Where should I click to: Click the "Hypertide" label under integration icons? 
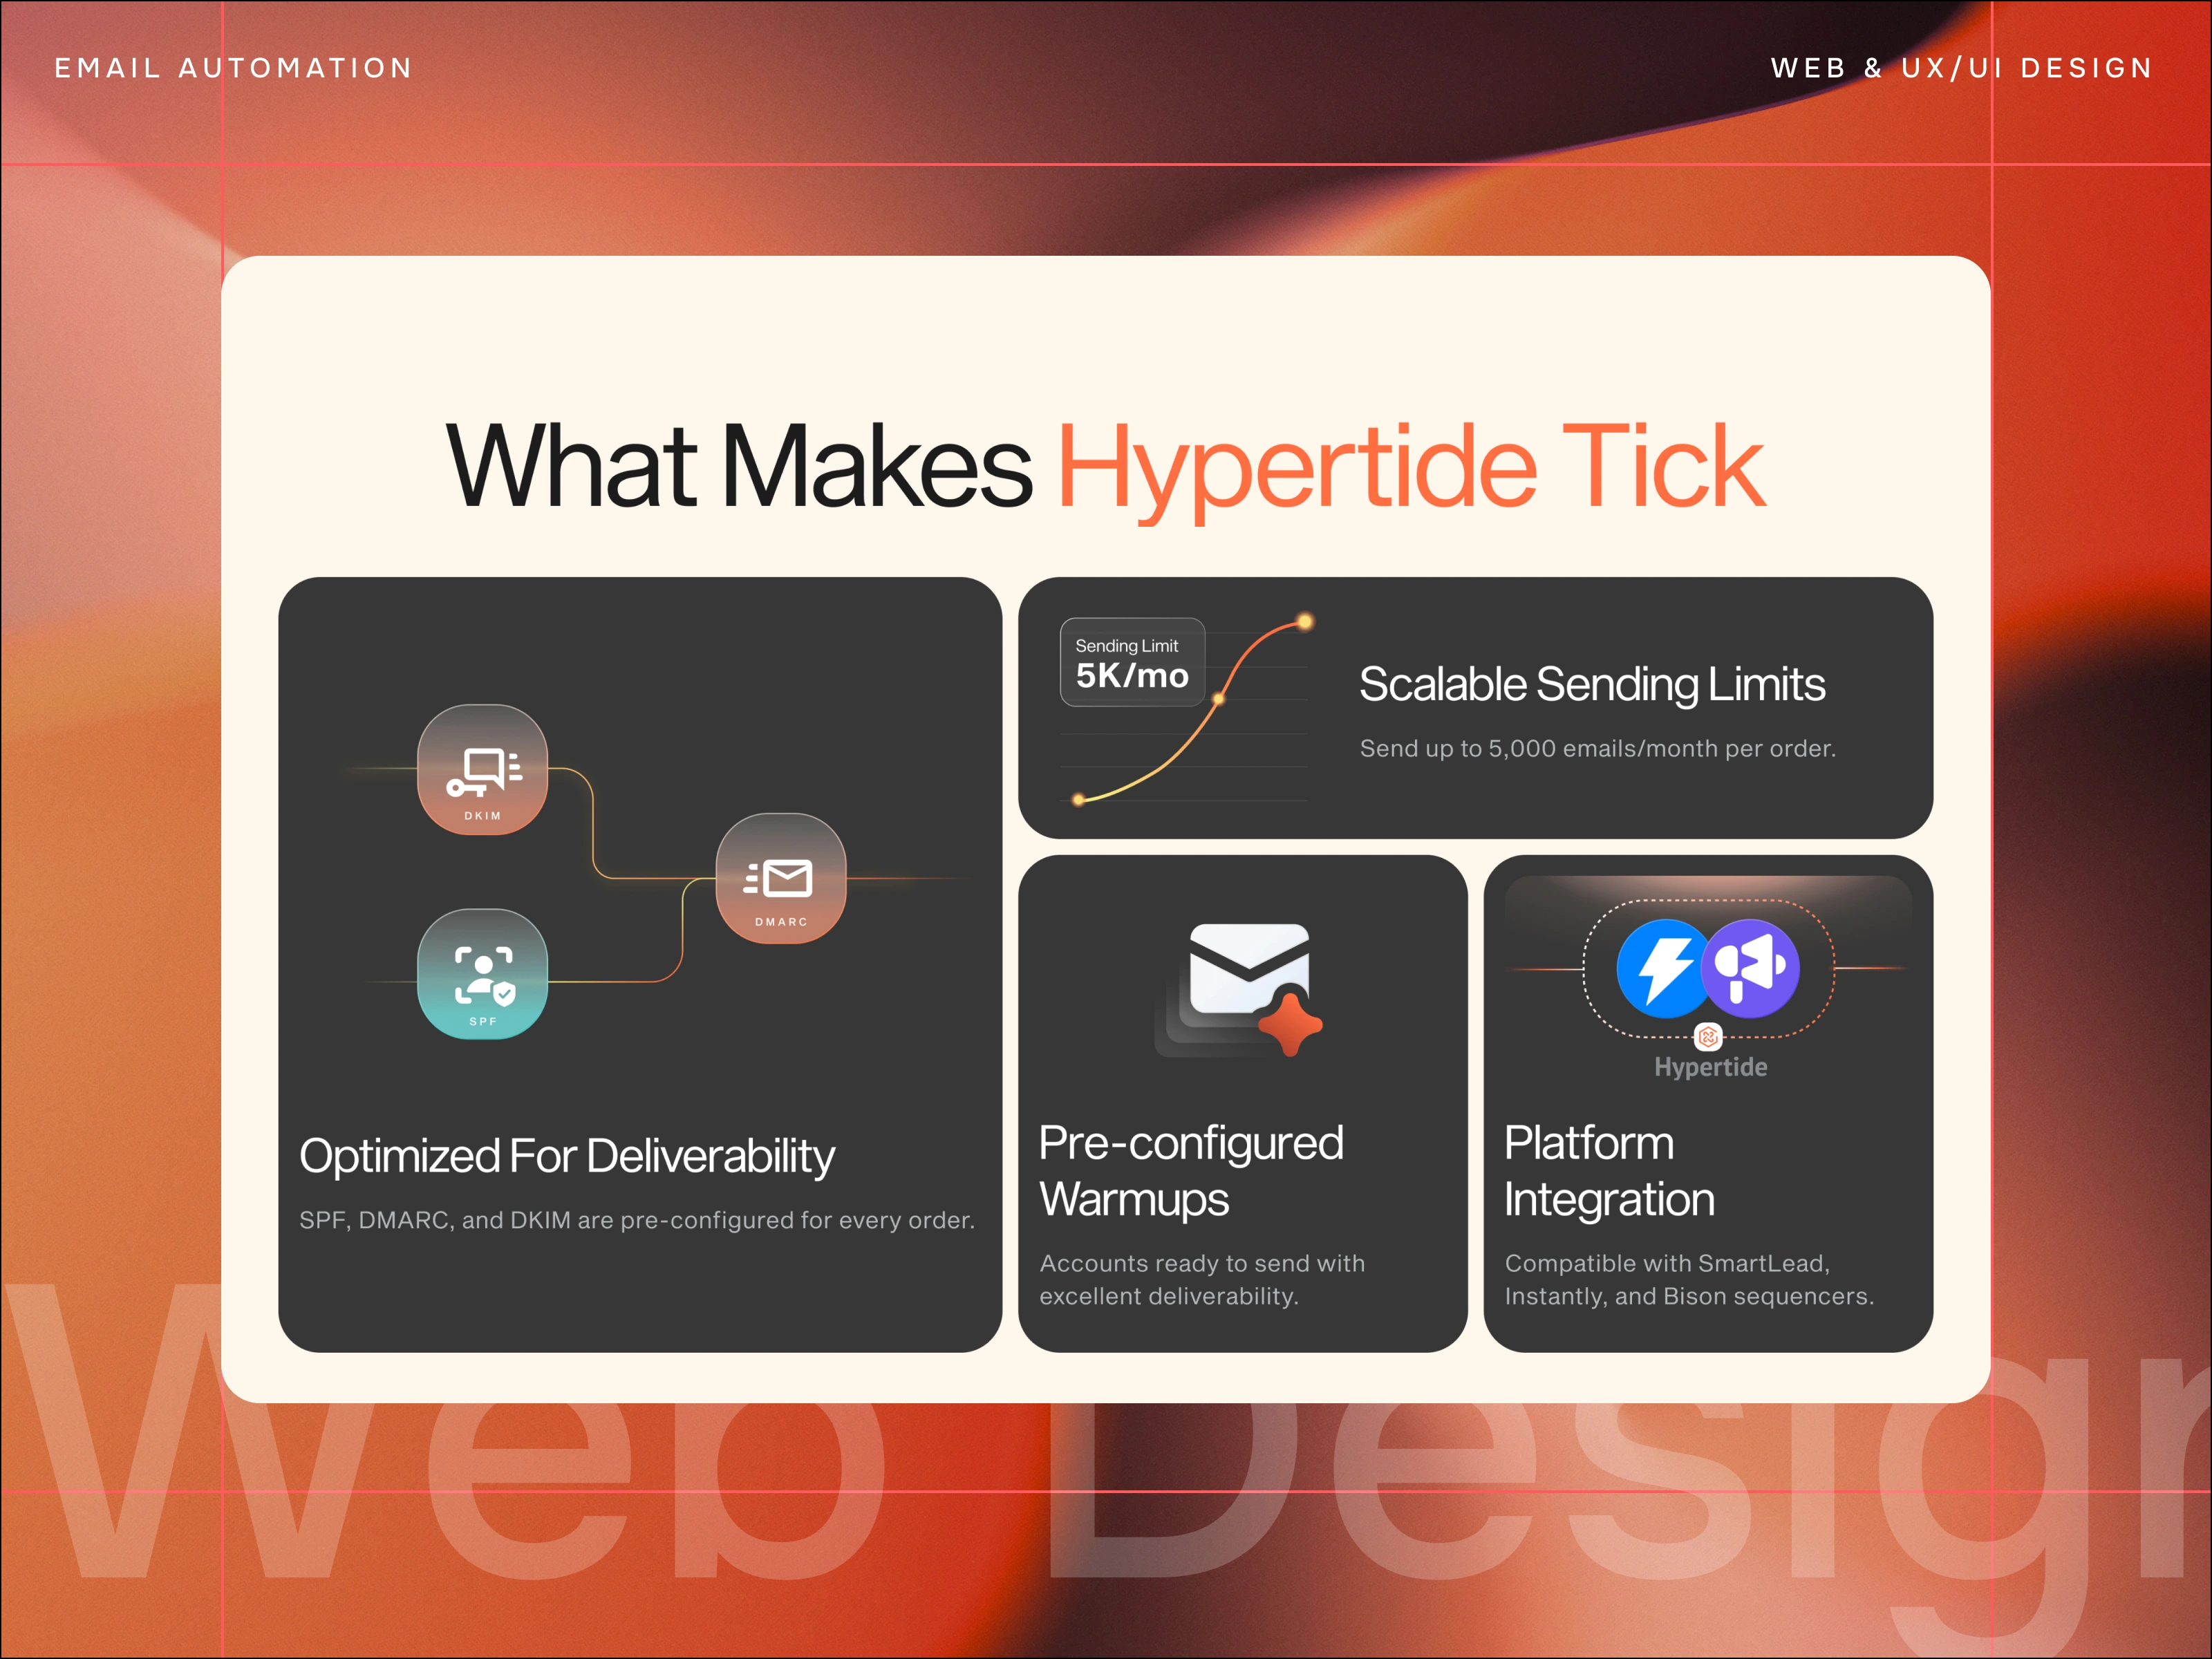coord(1710,1068)
